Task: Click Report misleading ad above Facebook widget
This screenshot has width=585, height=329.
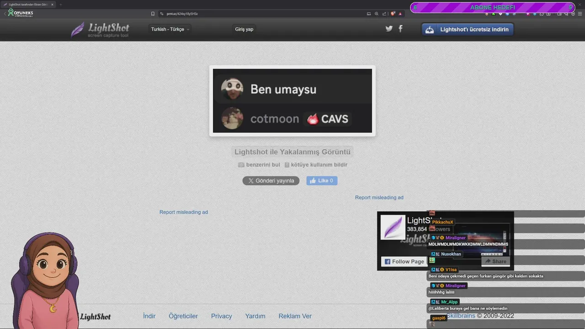Action: [x=379, y=197]
